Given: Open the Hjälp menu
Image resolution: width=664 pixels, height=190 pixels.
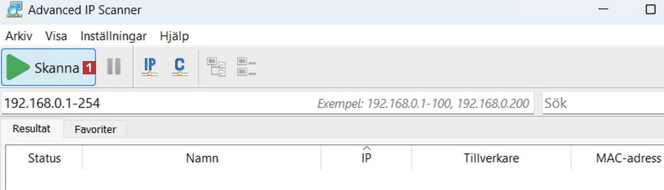Looking at the screenshot, I should coord(174,36).
